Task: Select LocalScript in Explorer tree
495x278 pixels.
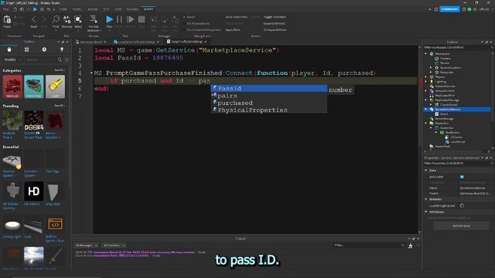Action: (458, 142)
